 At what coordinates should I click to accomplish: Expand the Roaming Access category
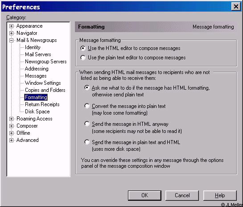[11, 119]
